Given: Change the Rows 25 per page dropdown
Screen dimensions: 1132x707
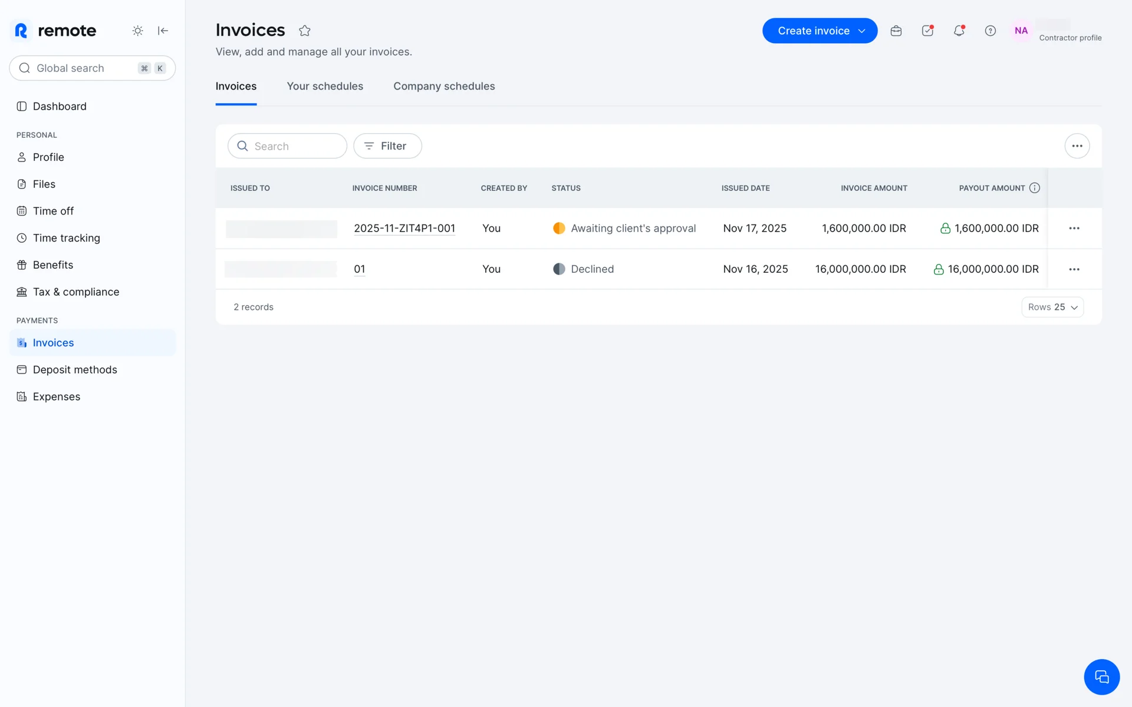Looking at the screenshot, I should pos(1052,307).
